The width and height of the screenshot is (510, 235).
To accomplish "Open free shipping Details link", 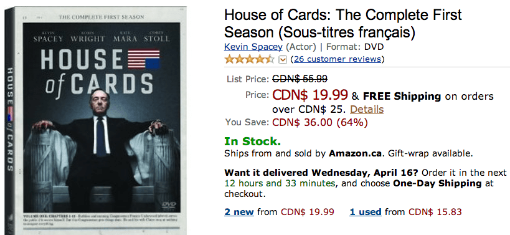I will 367,109.
